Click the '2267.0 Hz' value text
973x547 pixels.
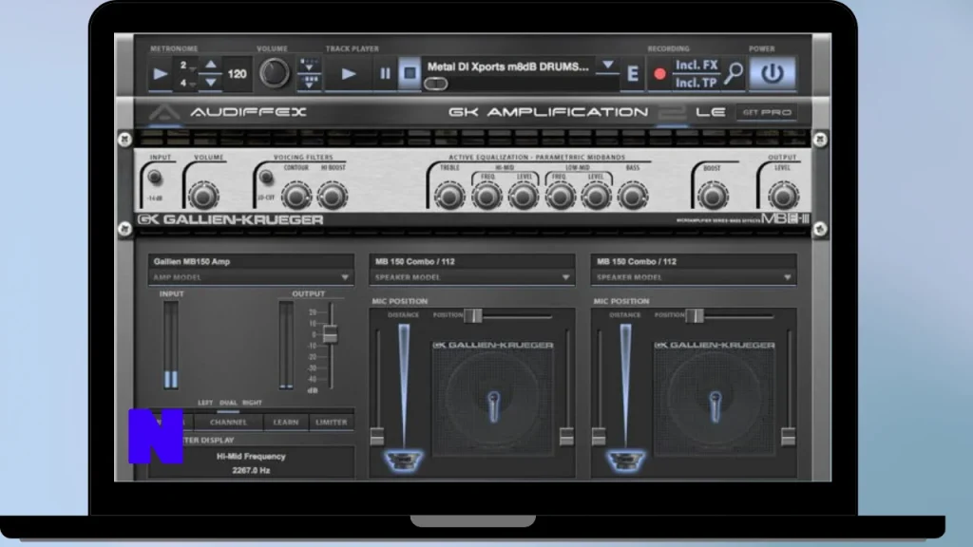coord(251,471)
